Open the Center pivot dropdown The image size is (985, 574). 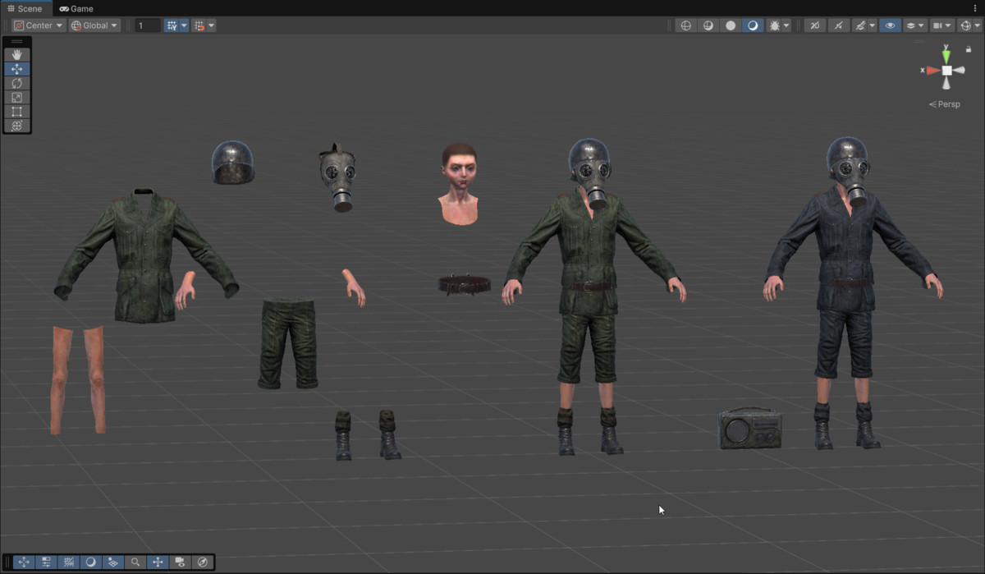click(38, 25)
